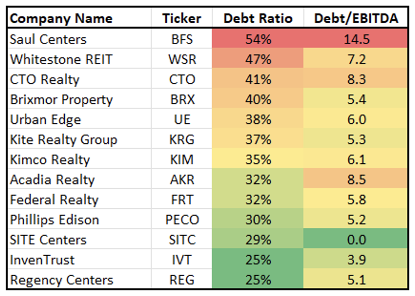Click the Debt Ratio column header
Image resolution: width=415 pixels, height=296 pixels.
pos(258,19)
